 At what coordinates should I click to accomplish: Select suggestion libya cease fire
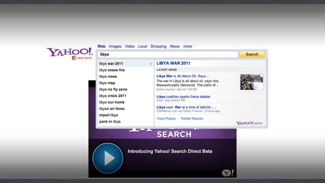pyautogui.click(x=126, y=70)
